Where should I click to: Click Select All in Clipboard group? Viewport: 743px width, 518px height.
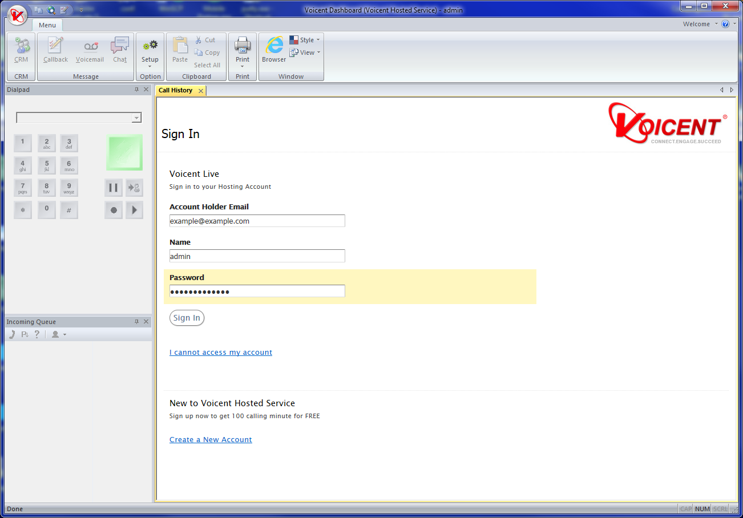click(x=207, y=65)
